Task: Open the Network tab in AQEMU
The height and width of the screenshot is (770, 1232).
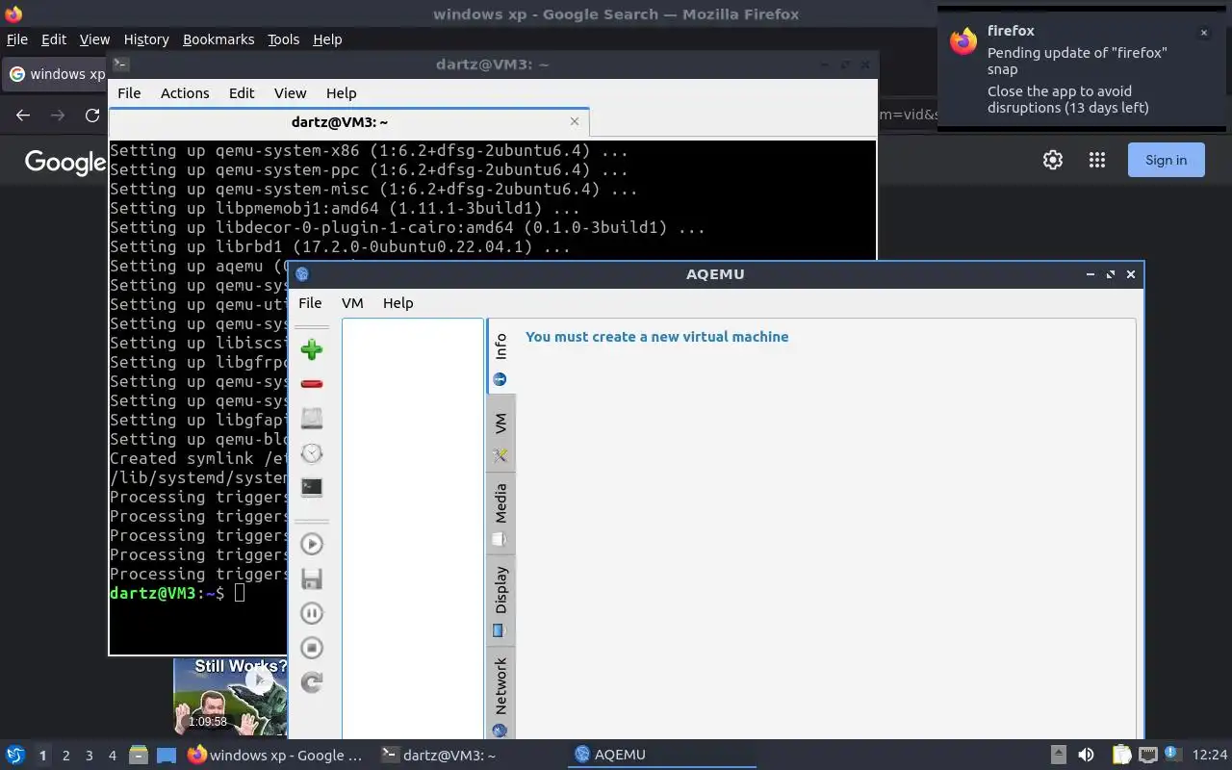Action: pos(500,695)
